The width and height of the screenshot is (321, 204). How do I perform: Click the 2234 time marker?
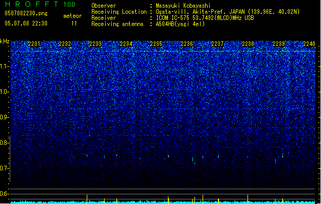(126, 44)
